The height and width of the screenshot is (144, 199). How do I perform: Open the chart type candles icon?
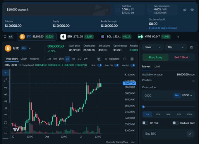(x=99, y=59)
